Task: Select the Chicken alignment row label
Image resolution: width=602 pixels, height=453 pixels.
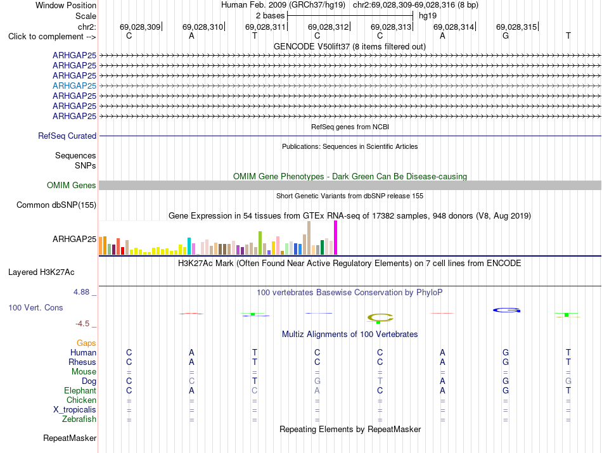Action: coord(81,400)
